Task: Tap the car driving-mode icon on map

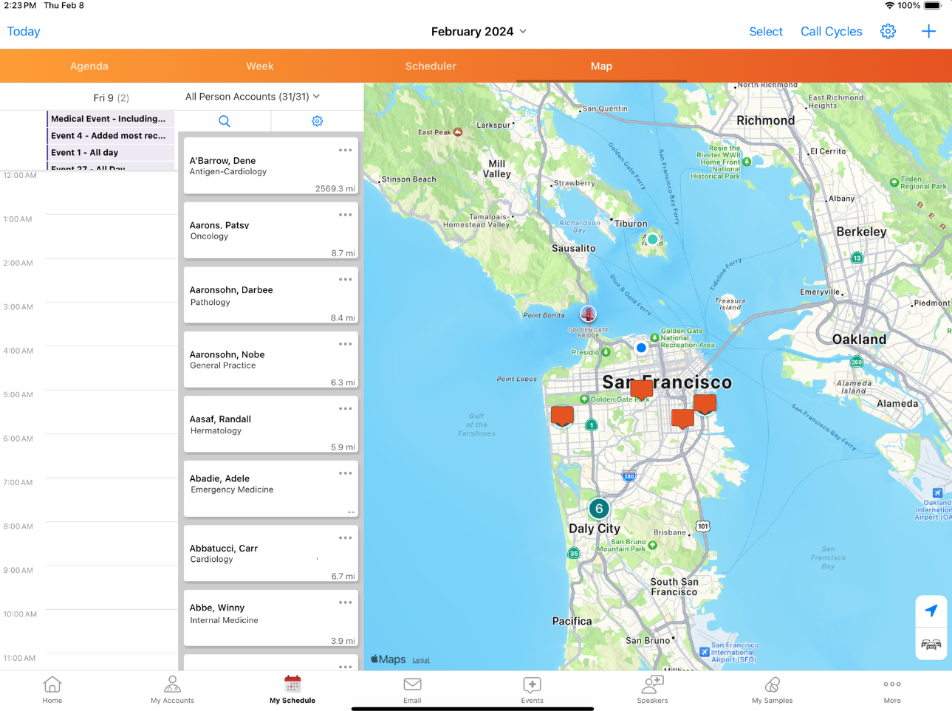Action: tap(931, 645)
